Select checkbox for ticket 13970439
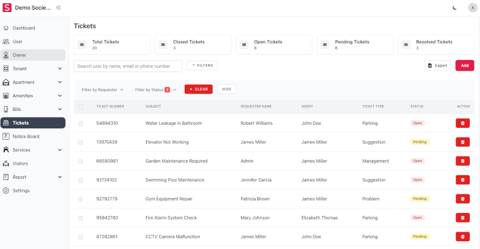The width and height of the screenshot is (480, 249). pos(80,142)
